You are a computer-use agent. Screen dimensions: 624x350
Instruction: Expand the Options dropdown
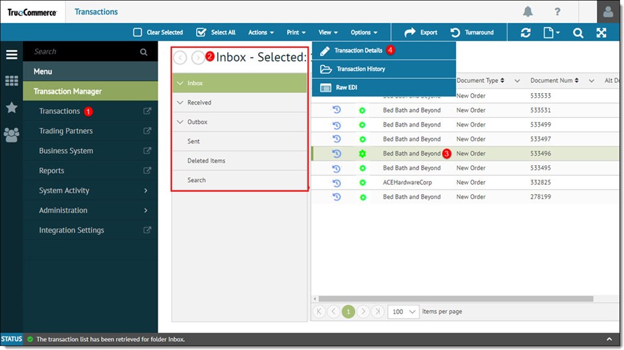(x=364, y=32)
